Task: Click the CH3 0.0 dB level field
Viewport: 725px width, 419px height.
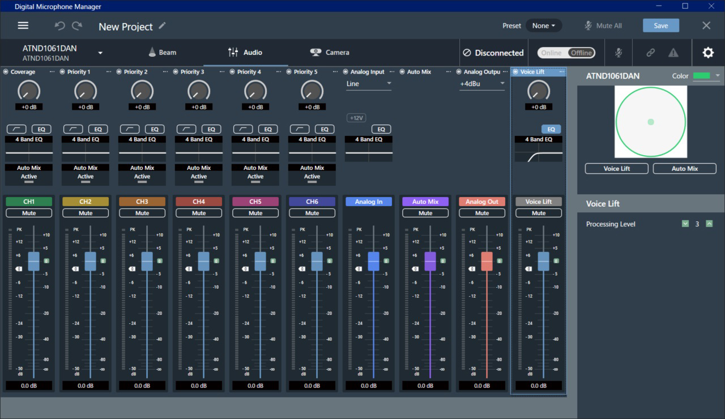Action: coord(142,386)
